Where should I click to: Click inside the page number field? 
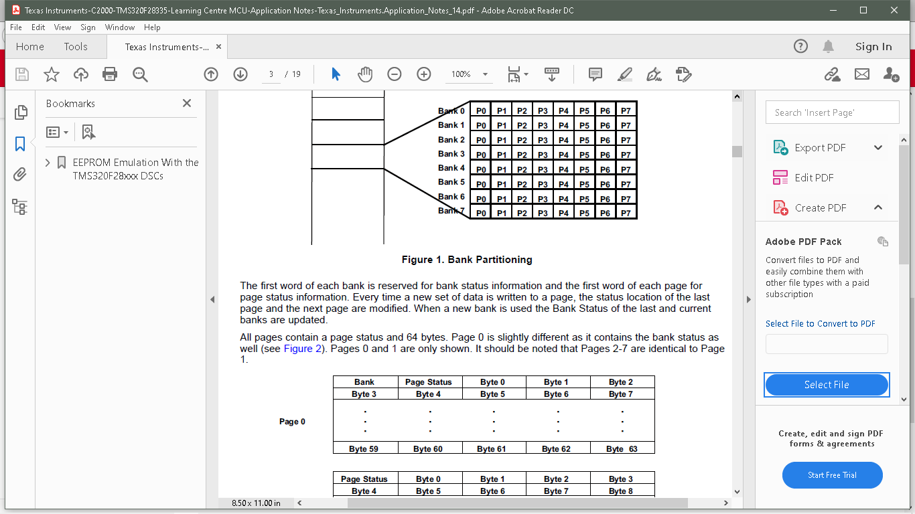[x=271, y=74]
